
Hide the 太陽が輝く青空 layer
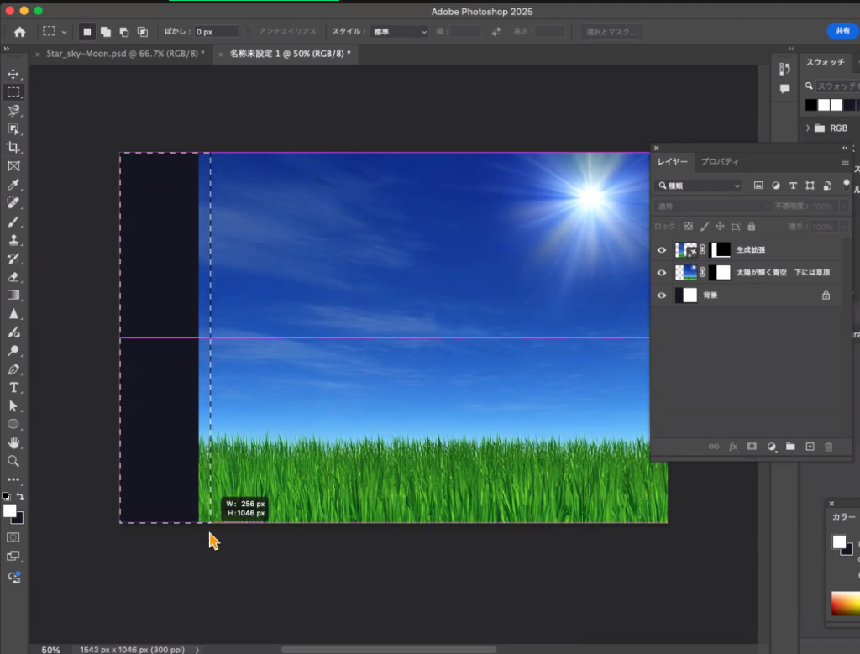coord(662,273)
